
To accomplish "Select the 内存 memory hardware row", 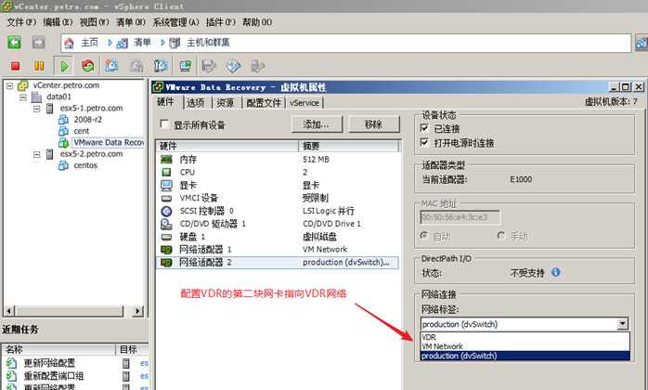I will tap(277, 159).
